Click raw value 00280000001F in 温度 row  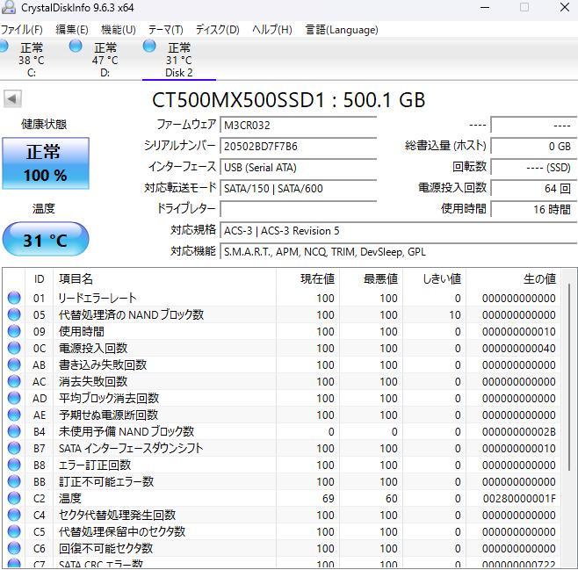coord(519,499)
